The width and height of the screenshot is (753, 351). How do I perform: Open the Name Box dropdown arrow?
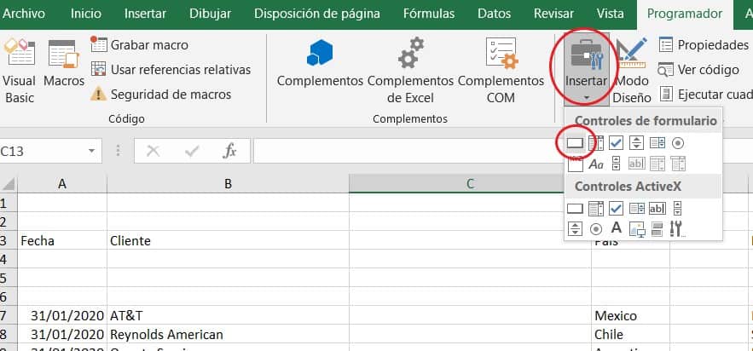pos(91,152)
